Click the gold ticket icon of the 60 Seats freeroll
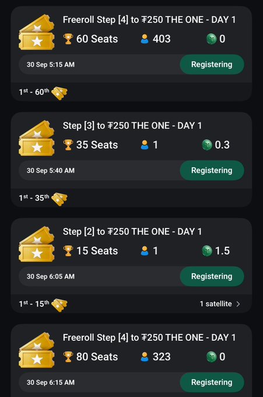 (37, 32)
